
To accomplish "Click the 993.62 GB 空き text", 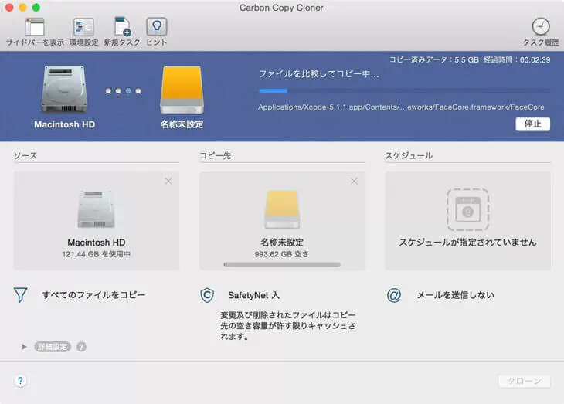I will tap(282, 254).
